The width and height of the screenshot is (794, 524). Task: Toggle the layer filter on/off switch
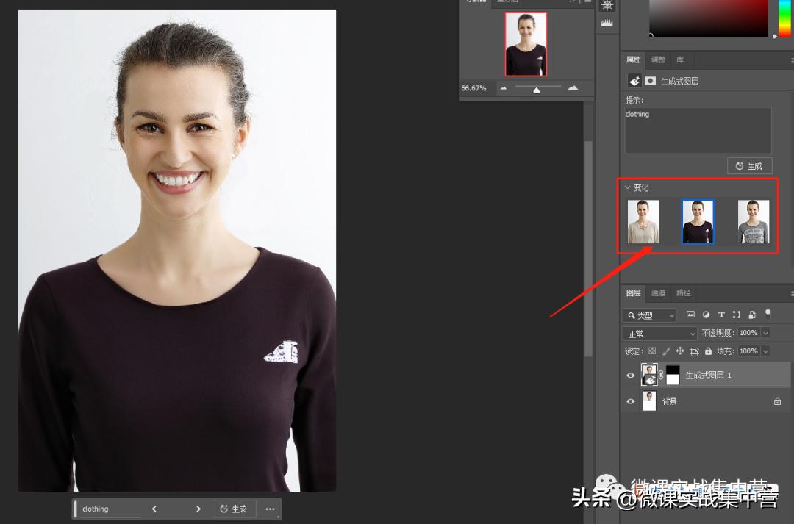[x=768, y=314]
